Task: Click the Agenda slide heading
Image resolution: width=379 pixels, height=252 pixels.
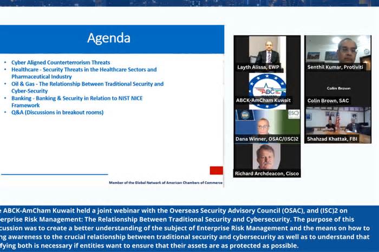Action: point(109,38)
